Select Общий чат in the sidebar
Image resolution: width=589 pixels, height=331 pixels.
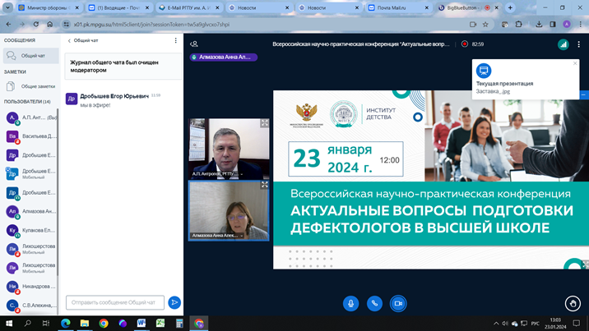[33, 56]
